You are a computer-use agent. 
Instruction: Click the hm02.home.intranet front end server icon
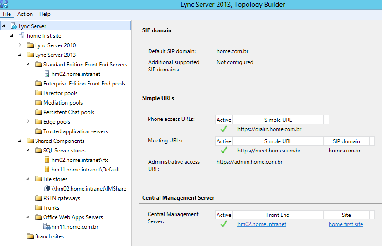pos(46,74)
